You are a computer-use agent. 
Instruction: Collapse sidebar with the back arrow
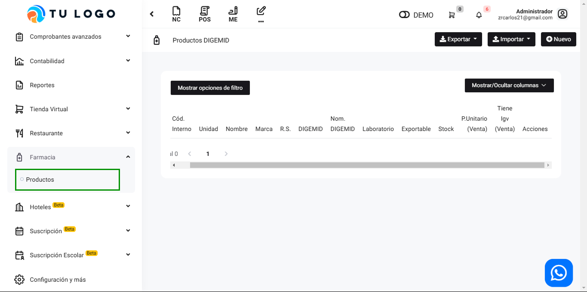point(152,14)
